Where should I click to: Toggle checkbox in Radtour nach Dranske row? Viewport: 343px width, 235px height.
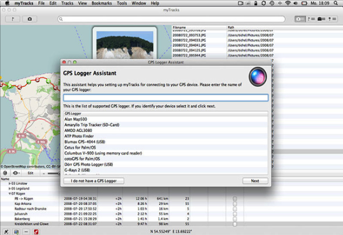235,209
